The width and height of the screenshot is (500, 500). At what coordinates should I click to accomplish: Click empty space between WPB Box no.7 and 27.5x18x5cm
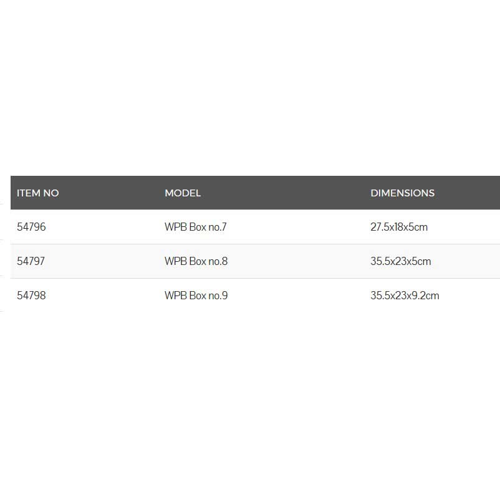pos(298,227)
